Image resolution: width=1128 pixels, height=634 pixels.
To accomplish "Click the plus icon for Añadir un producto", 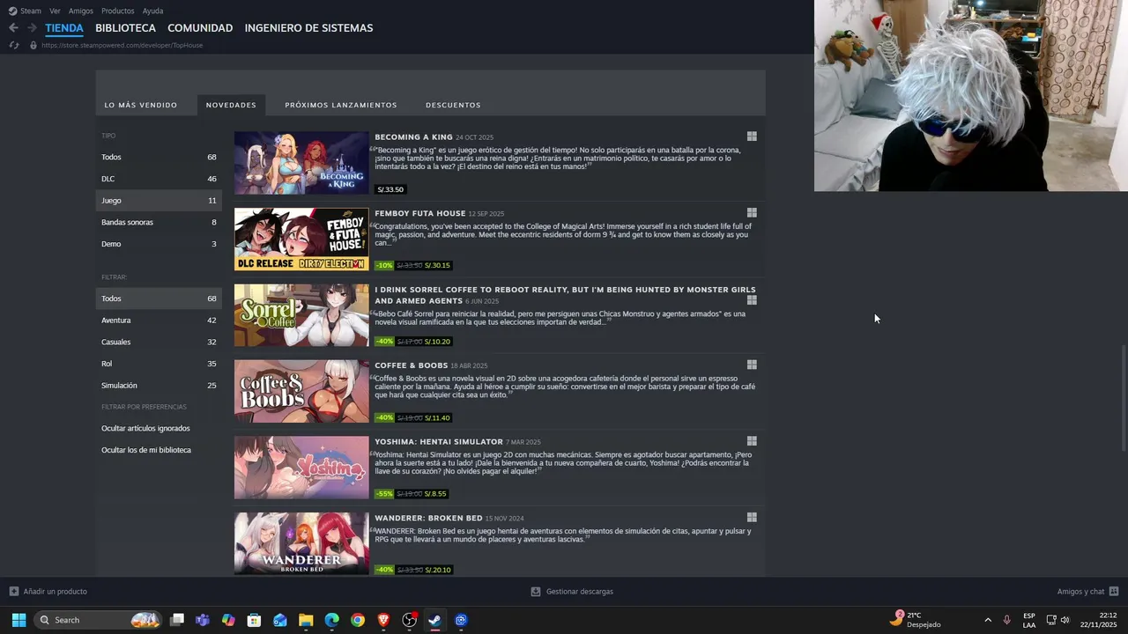I will (13, 592).
